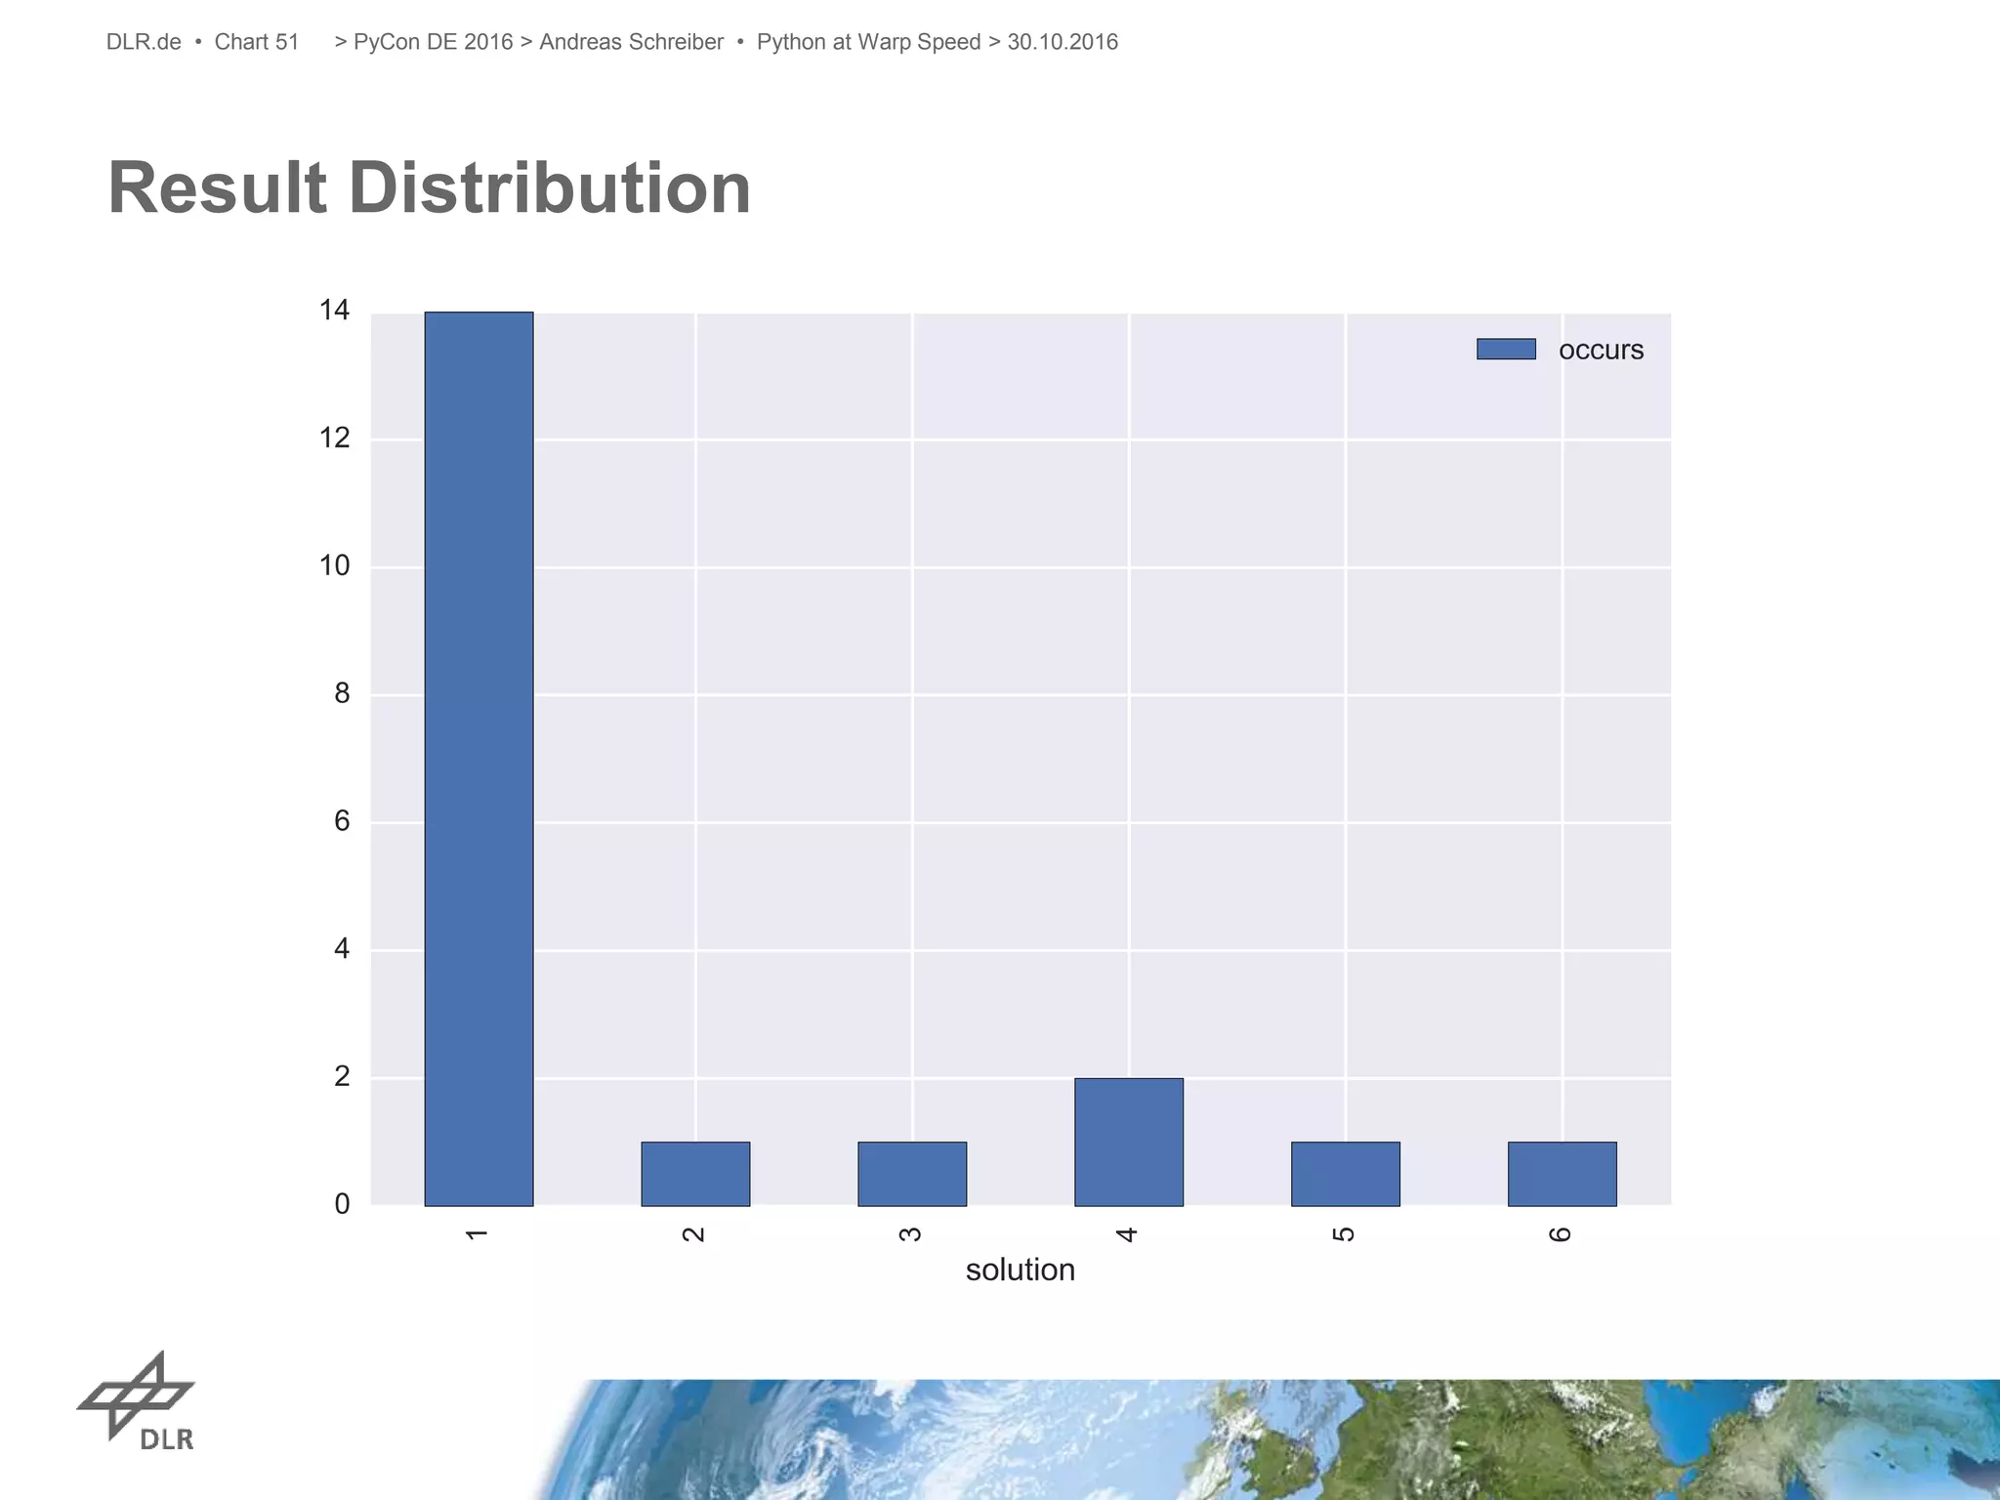Click the bar for solution 3
This screenshot has width=2000, height=1500.
coord(912,1174)
